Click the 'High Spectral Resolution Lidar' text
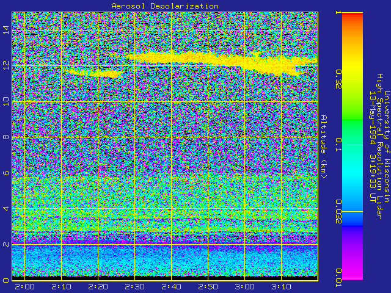The height and width of the screenshot is (293, 391). tap(379, 146)
